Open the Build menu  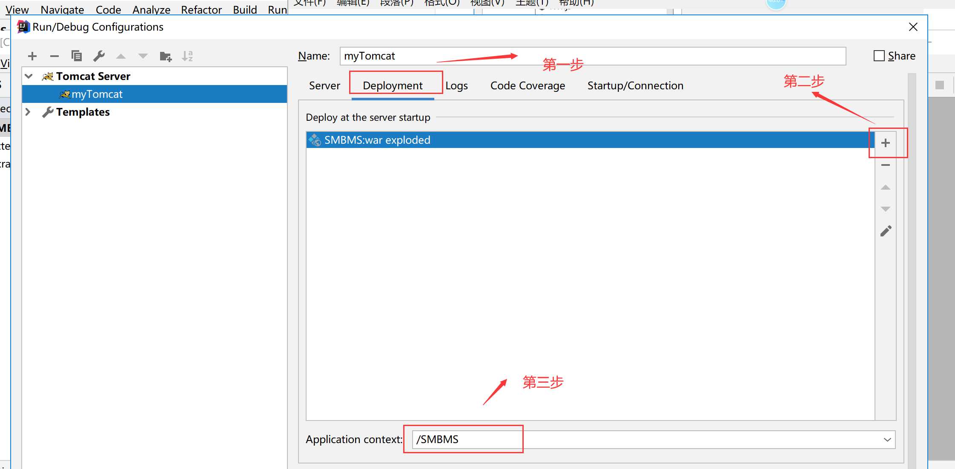point(245,9)
